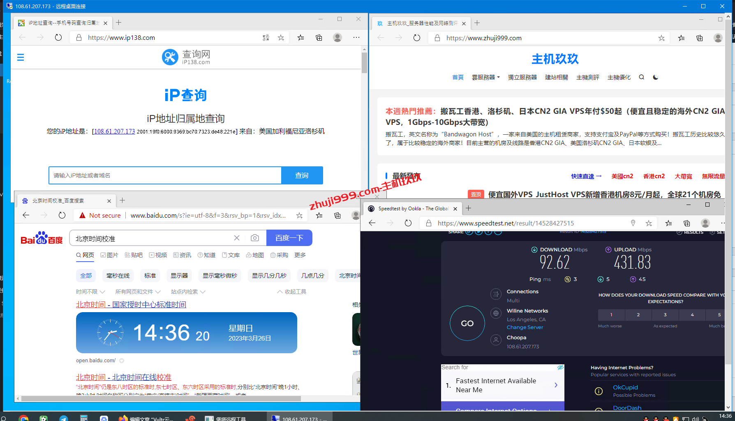Click ip138 page vertical scrollbar thumb
735x421 pixels.
click(x=364, y=62)
